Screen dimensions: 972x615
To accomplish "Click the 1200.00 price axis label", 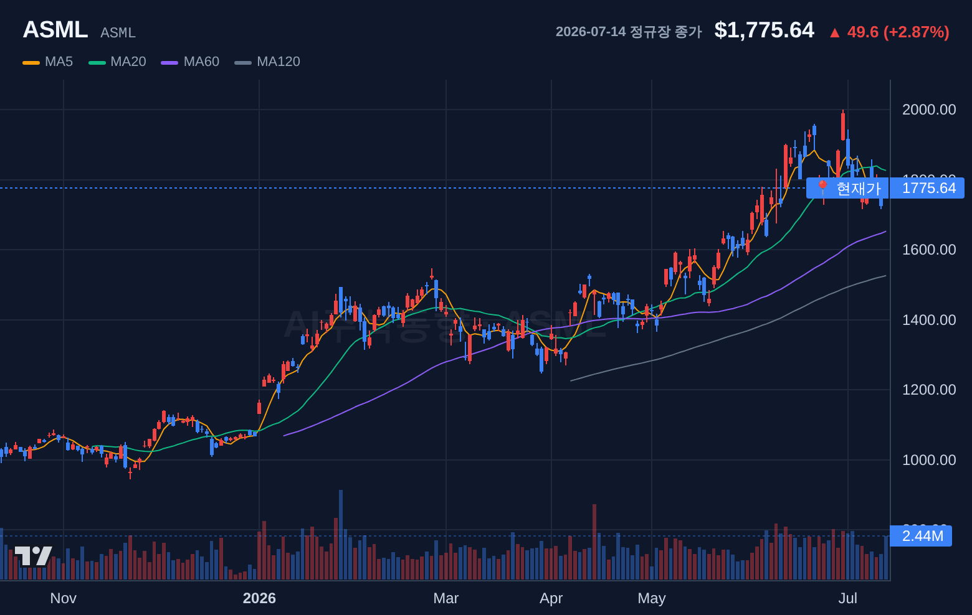I will click(x=929, y=390).
